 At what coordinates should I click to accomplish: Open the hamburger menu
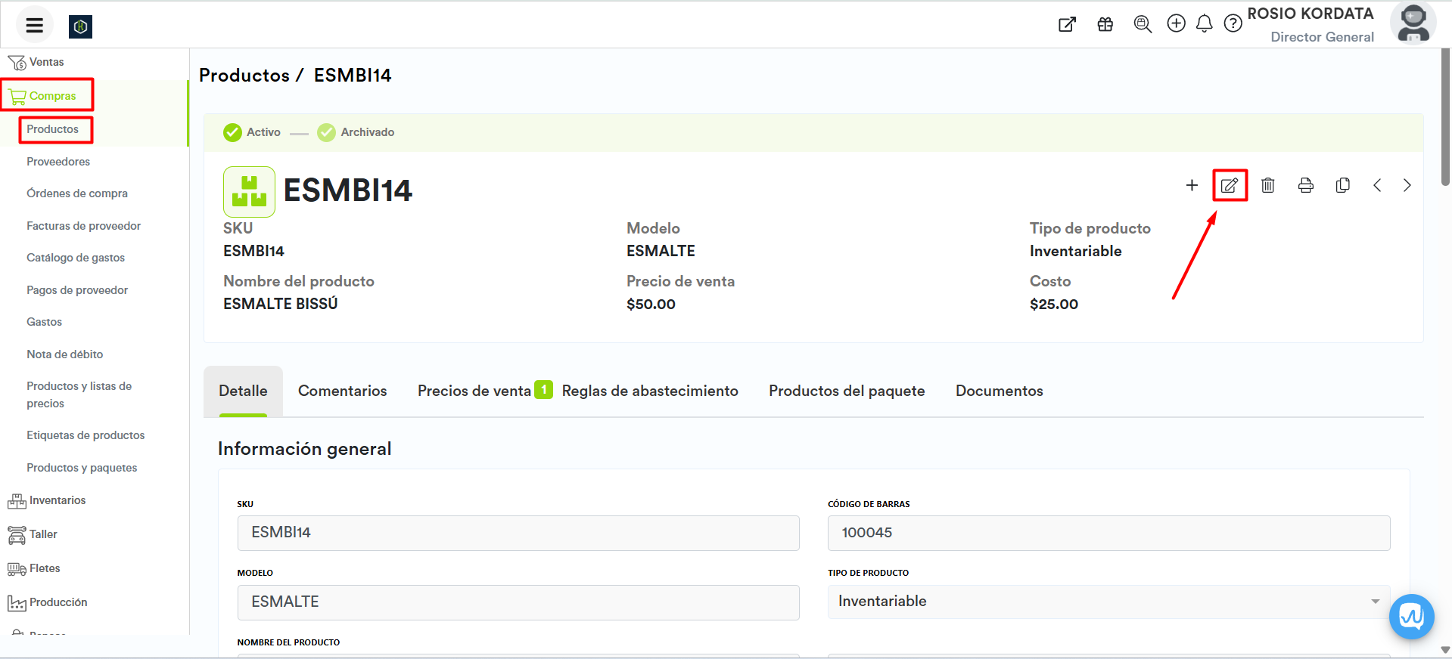[34, 26]
